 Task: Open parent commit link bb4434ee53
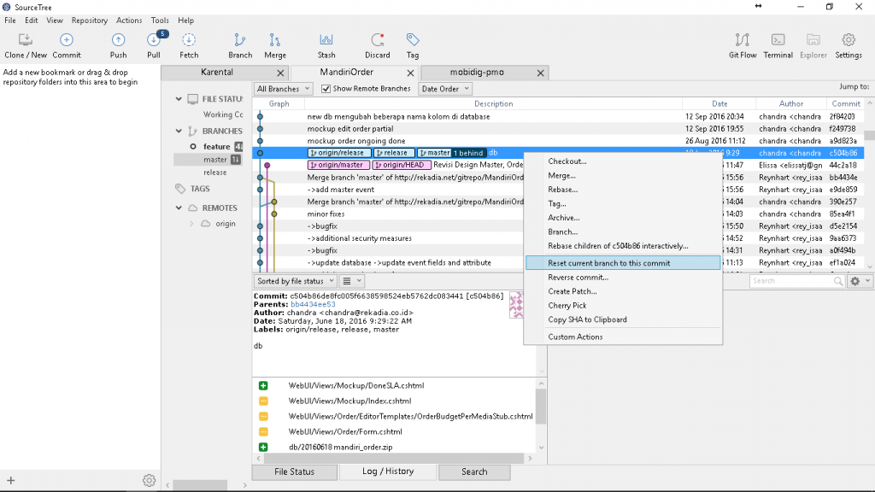pyautogui.click(x=313, y=305)
